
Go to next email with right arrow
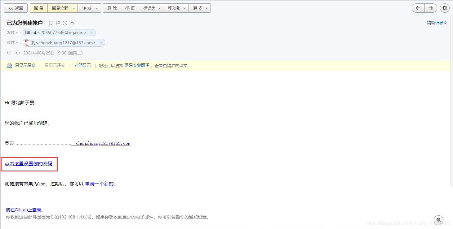pos(431,8)
